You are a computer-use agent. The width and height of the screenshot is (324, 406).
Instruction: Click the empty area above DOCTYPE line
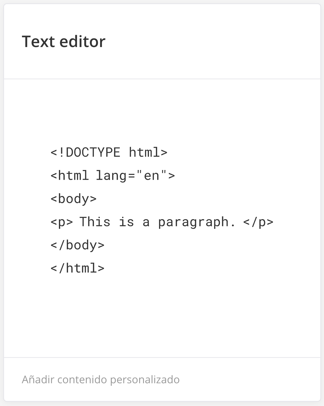pyautogui.click(x=162, y=112)
